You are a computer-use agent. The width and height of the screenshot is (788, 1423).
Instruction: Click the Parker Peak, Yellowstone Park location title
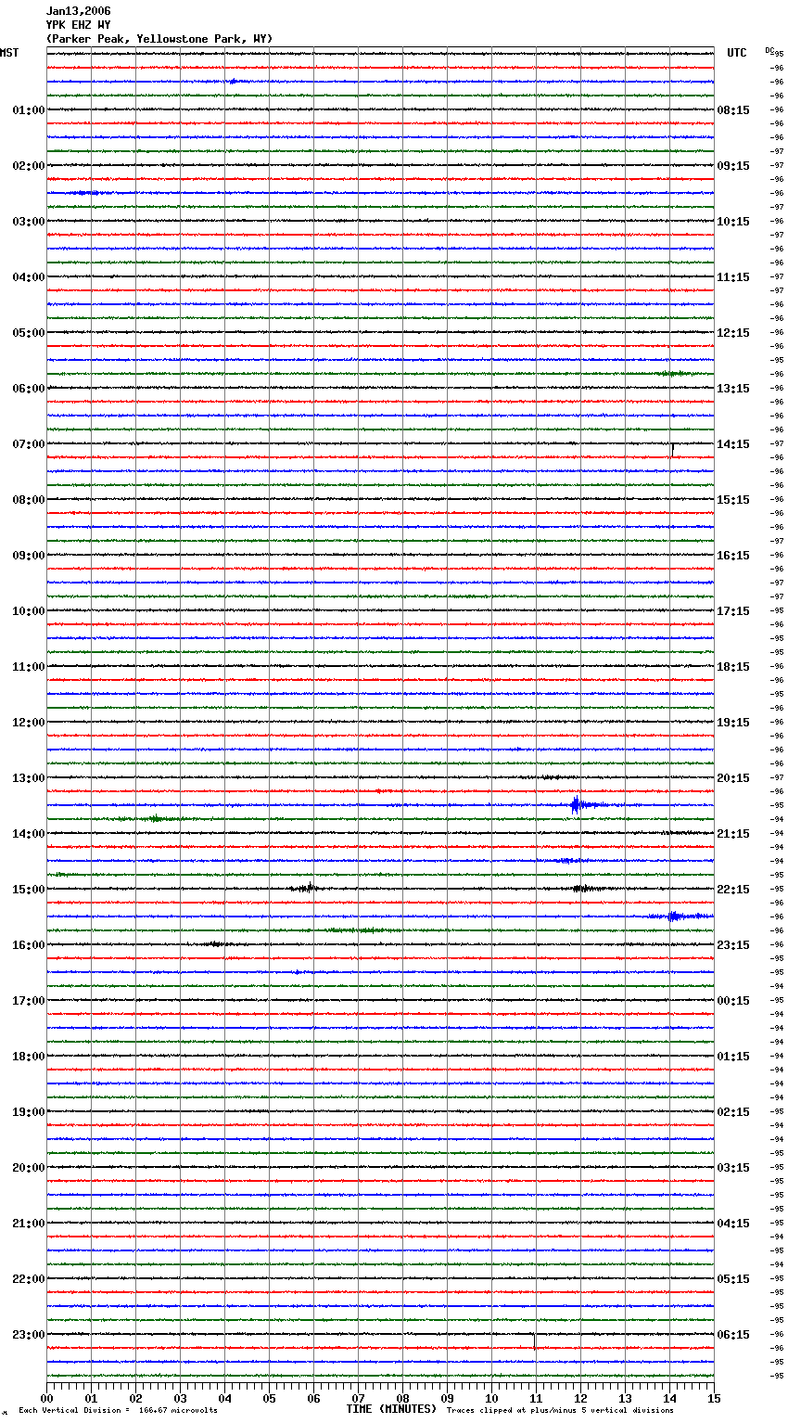159,39
